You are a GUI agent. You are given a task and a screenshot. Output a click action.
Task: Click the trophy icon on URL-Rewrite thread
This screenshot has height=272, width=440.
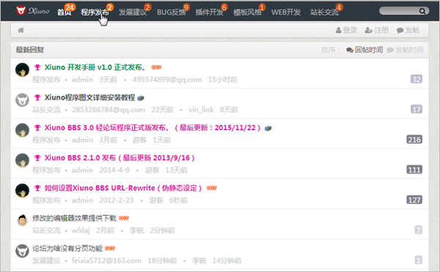[x=37, y=188]
